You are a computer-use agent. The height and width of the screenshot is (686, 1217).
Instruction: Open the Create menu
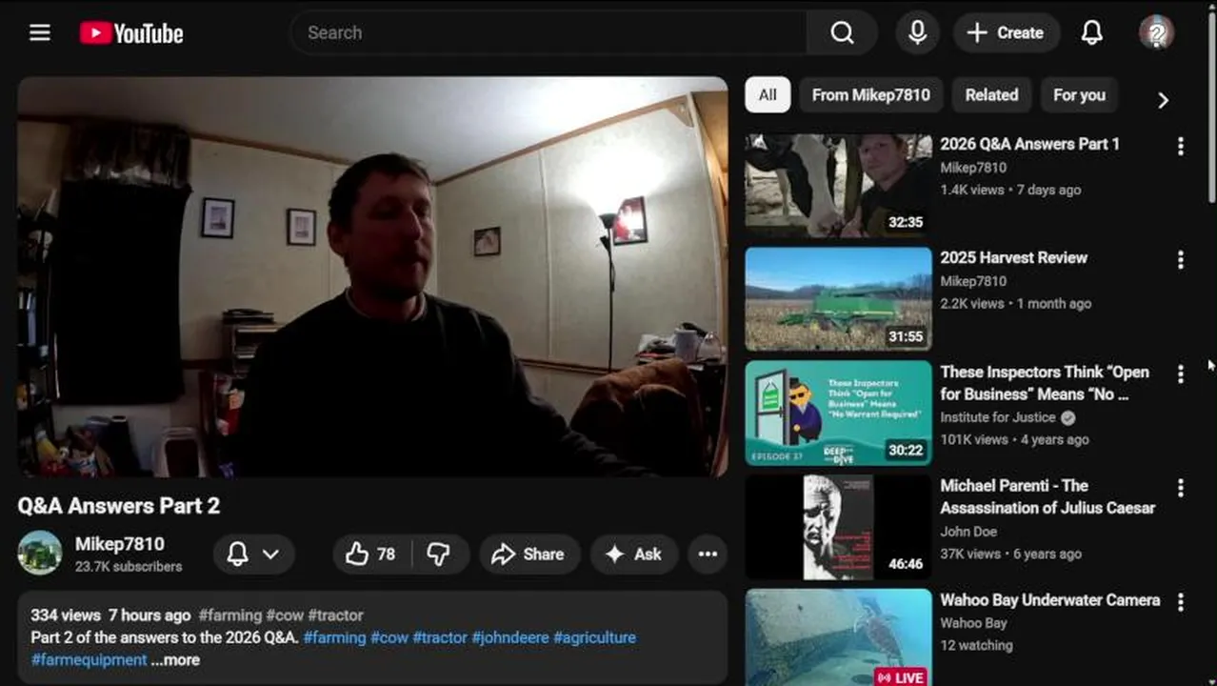click(1007, 32)
